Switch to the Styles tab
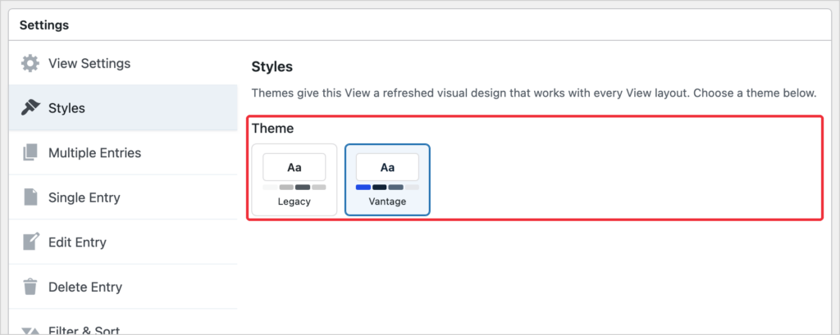This screenshot has width=840, height=335. pos(123,108)
